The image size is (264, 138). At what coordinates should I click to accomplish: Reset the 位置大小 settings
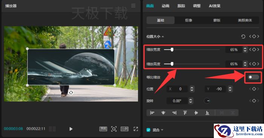click(x=243, y=36)
